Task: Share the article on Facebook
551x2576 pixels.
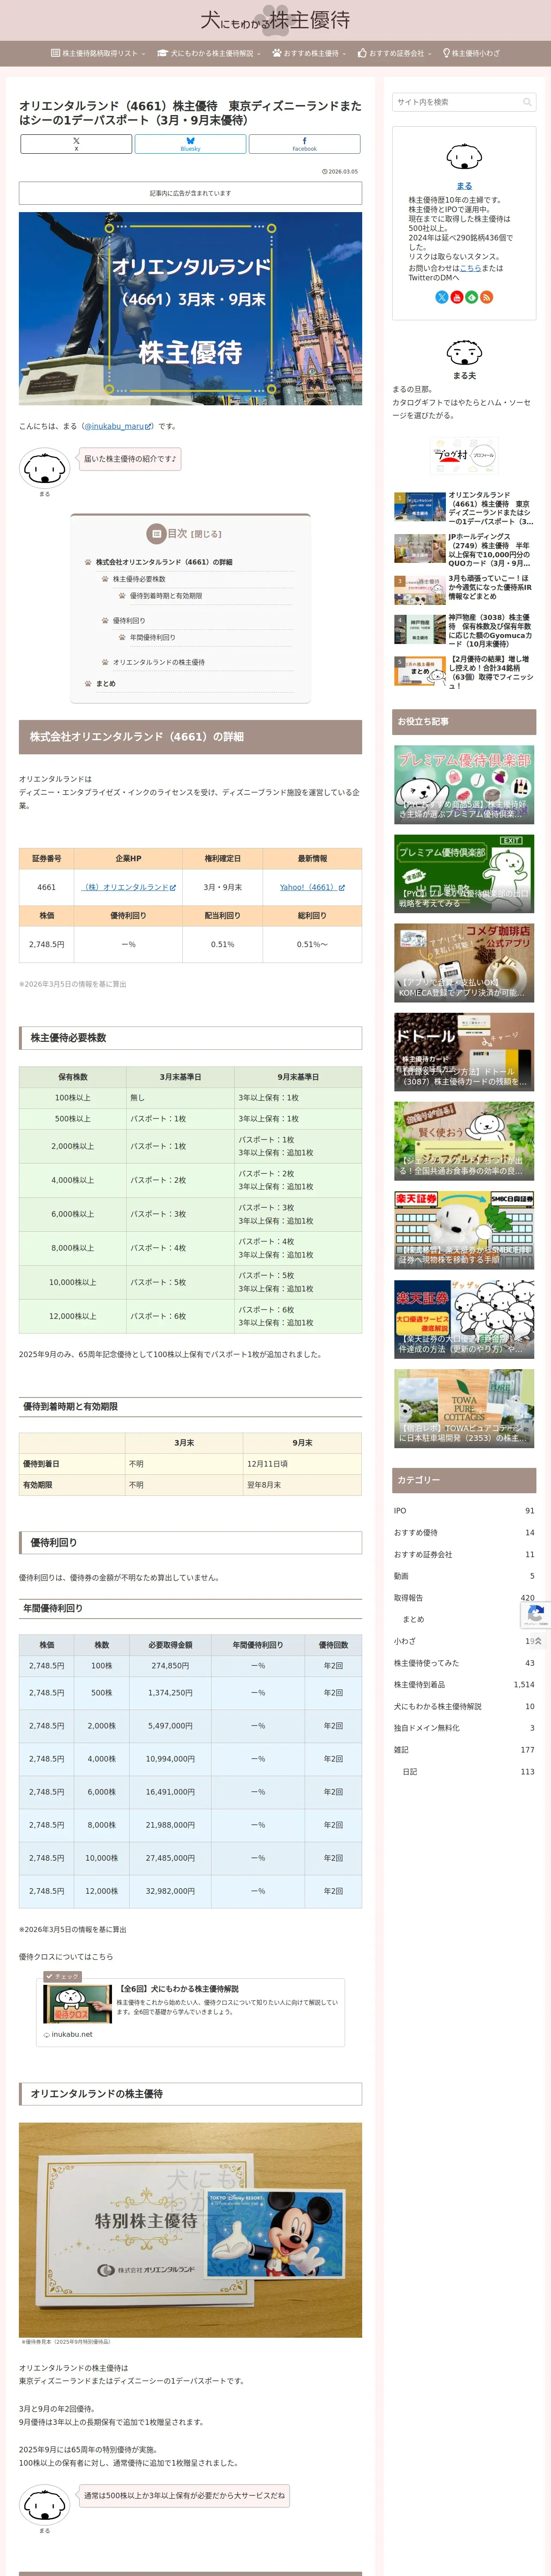Action: pyautogui.click(x=304, y=144)
